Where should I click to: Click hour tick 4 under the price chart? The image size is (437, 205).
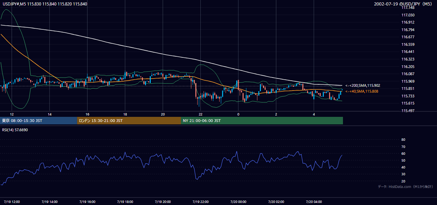coord(314,114)
